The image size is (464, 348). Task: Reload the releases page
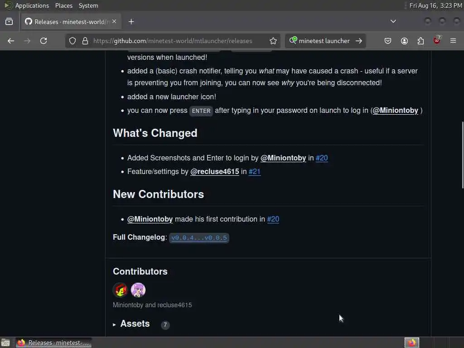click(43, 41)
